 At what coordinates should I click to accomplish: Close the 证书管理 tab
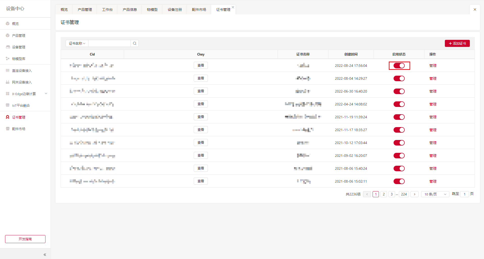[x=233, y=7]
